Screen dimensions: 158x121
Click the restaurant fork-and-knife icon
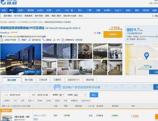pos(19,40)
